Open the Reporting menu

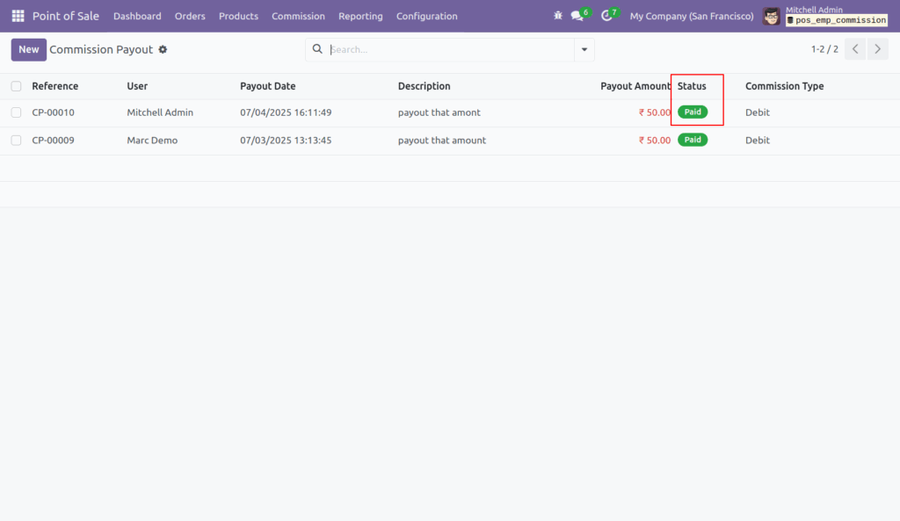click(360, 16)
